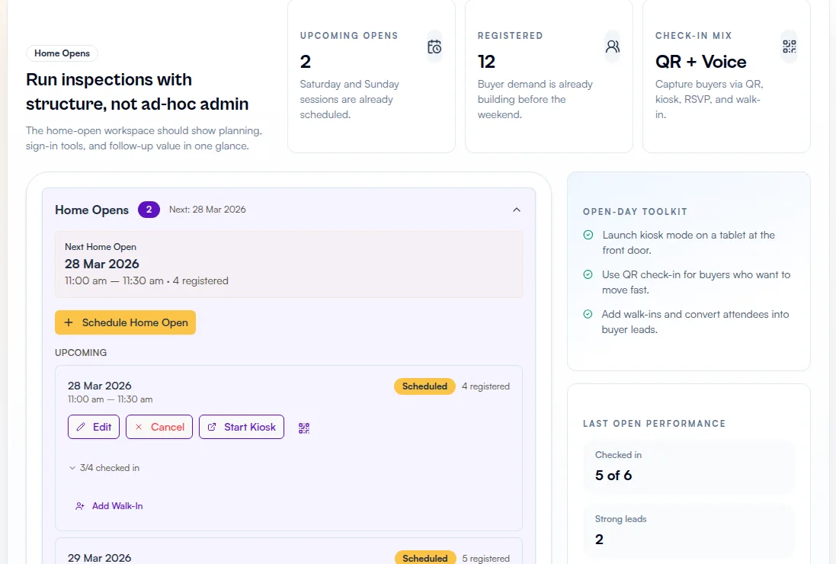Click the Registered count 12

pyautogui.click(x=486, y=62)
